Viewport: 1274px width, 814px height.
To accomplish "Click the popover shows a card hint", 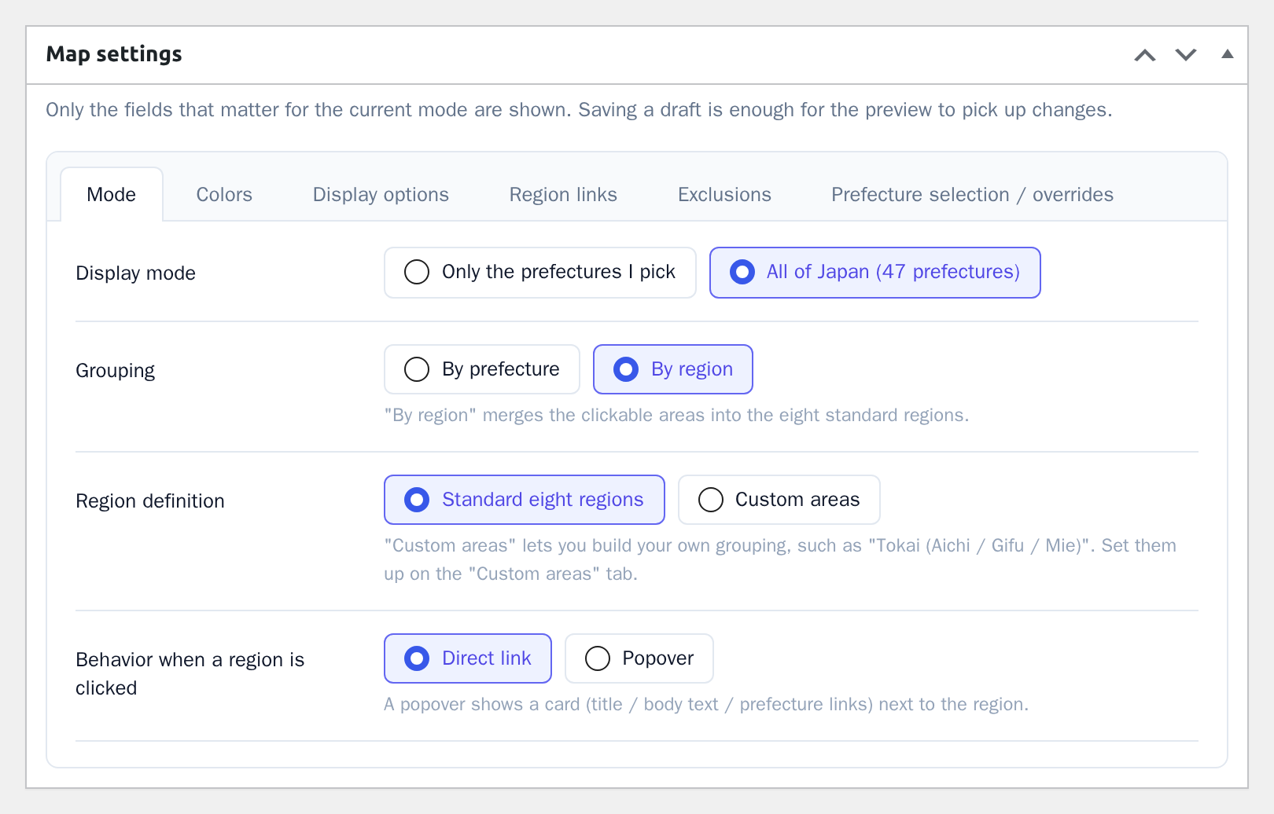I will coord(706,704).
